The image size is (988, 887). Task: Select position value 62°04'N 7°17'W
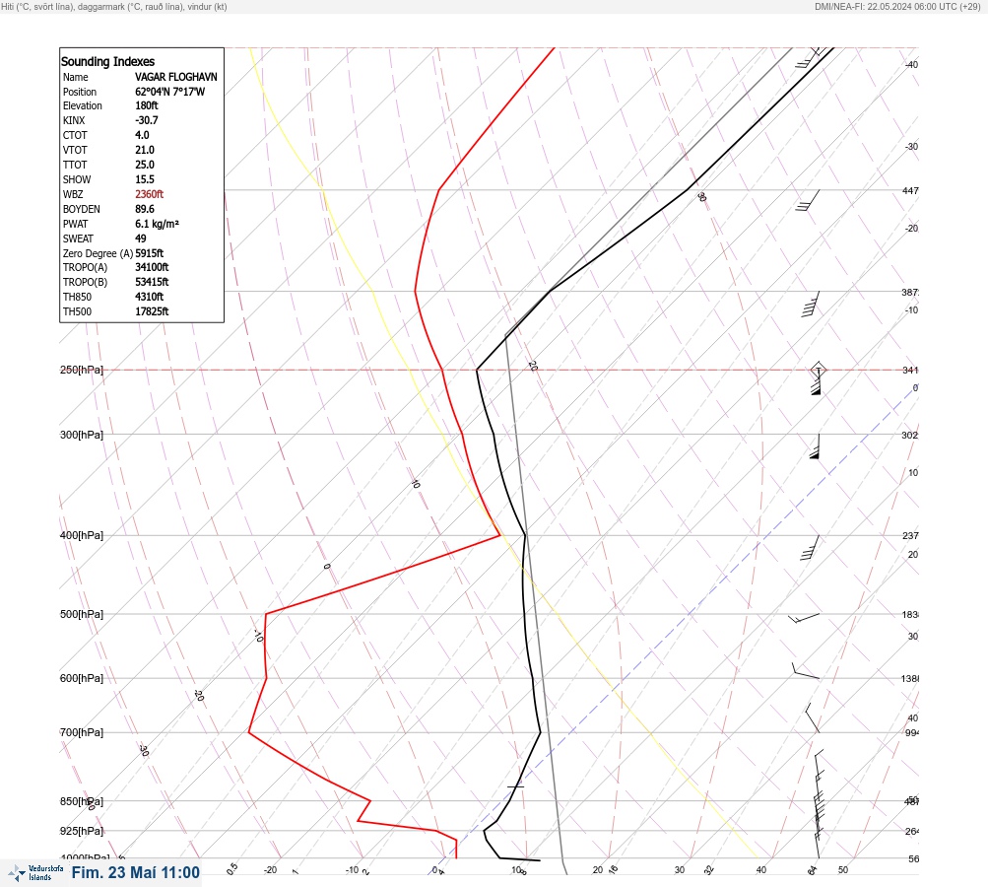[169, 92]
